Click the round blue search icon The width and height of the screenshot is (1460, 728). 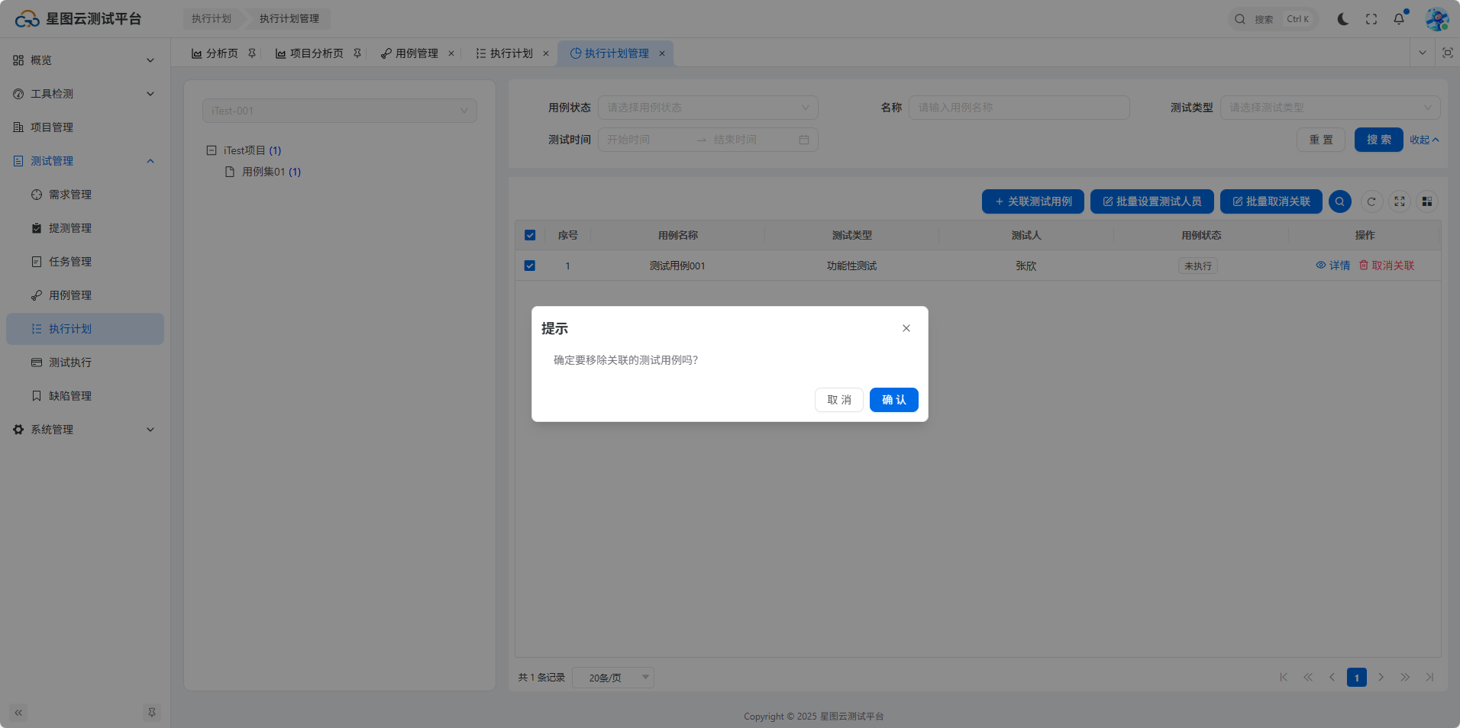1339,201
